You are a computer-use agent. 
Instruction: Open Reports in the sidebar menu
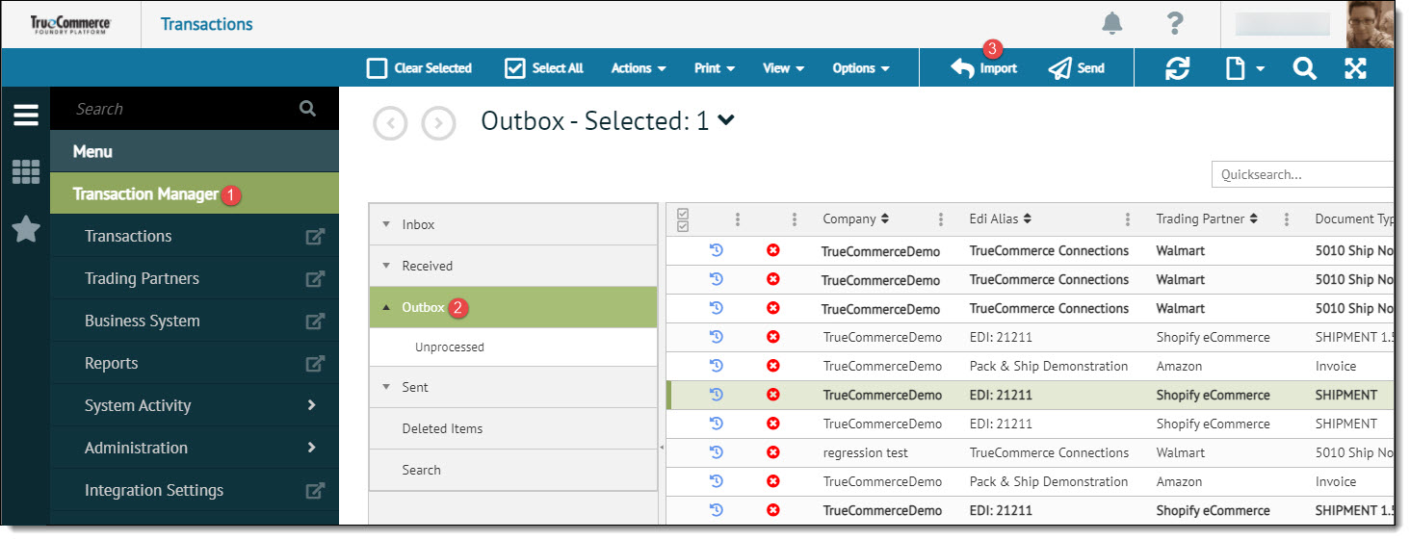112,363
